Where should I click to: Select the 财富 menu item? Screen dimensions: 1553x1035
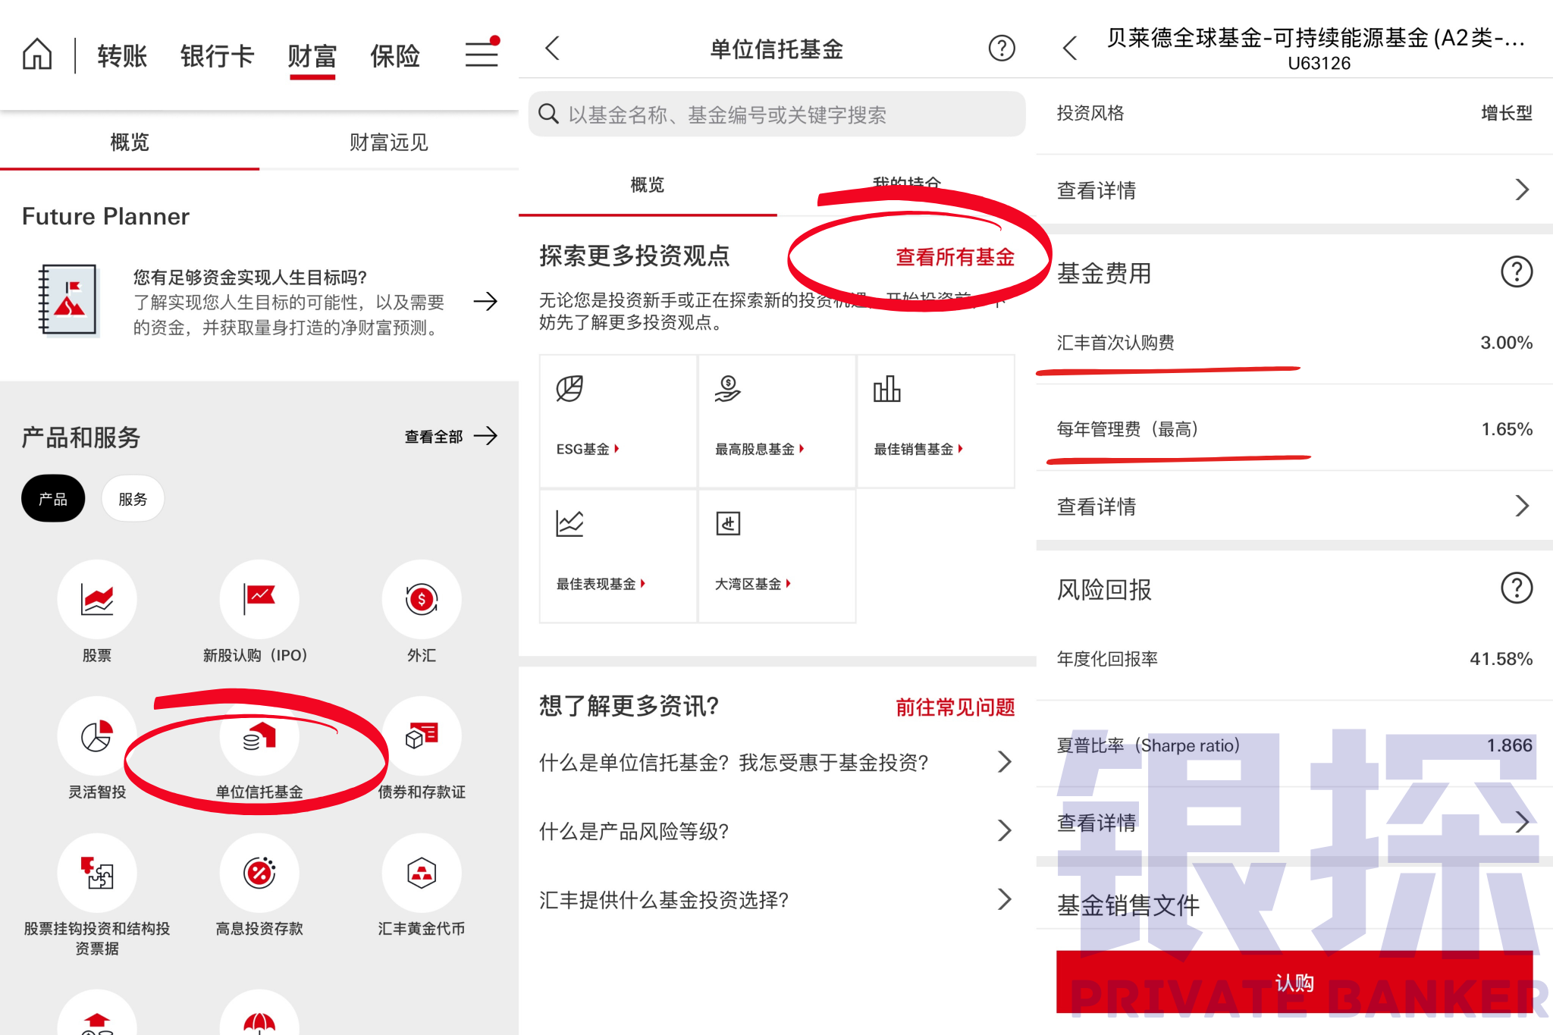click(x=312, y=55)
